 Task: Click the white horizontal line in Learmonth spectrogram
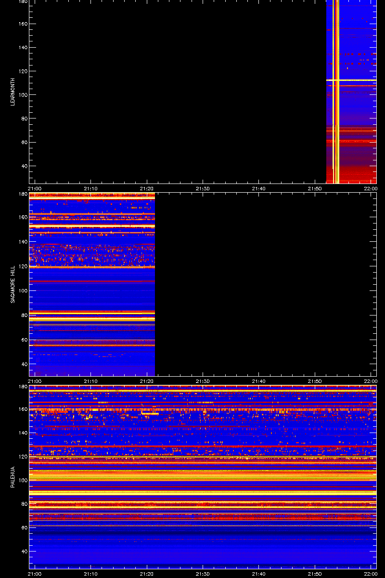click(351, 80)
